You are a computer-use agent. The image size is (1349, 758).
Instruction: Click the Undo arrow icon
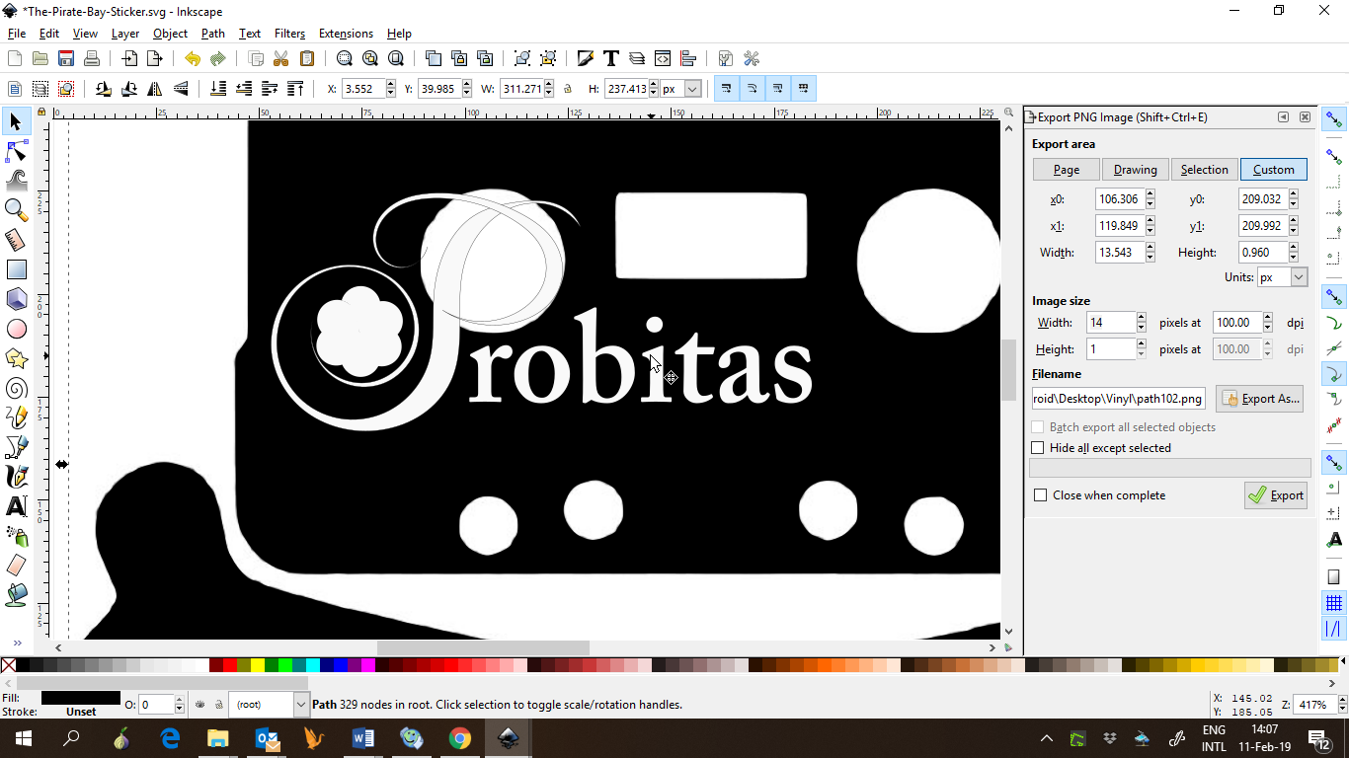coord(193,58)
